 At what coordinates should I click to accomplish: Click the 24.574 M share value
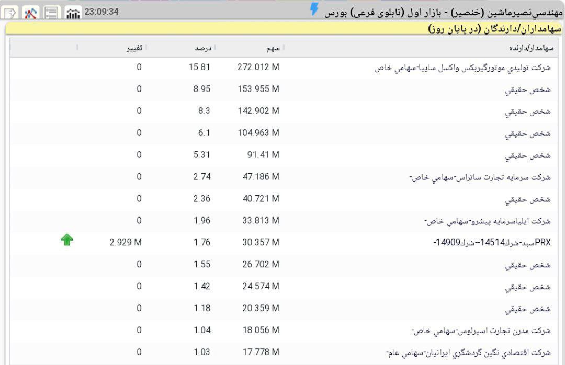tap(261, 287)
